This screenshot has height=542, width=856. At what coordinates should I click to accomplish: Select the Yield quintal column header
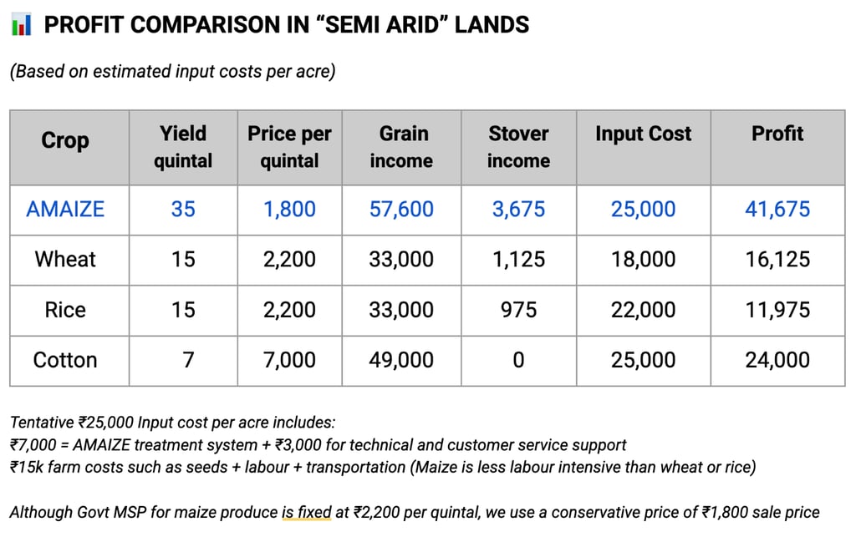click(x=183, y=146)
